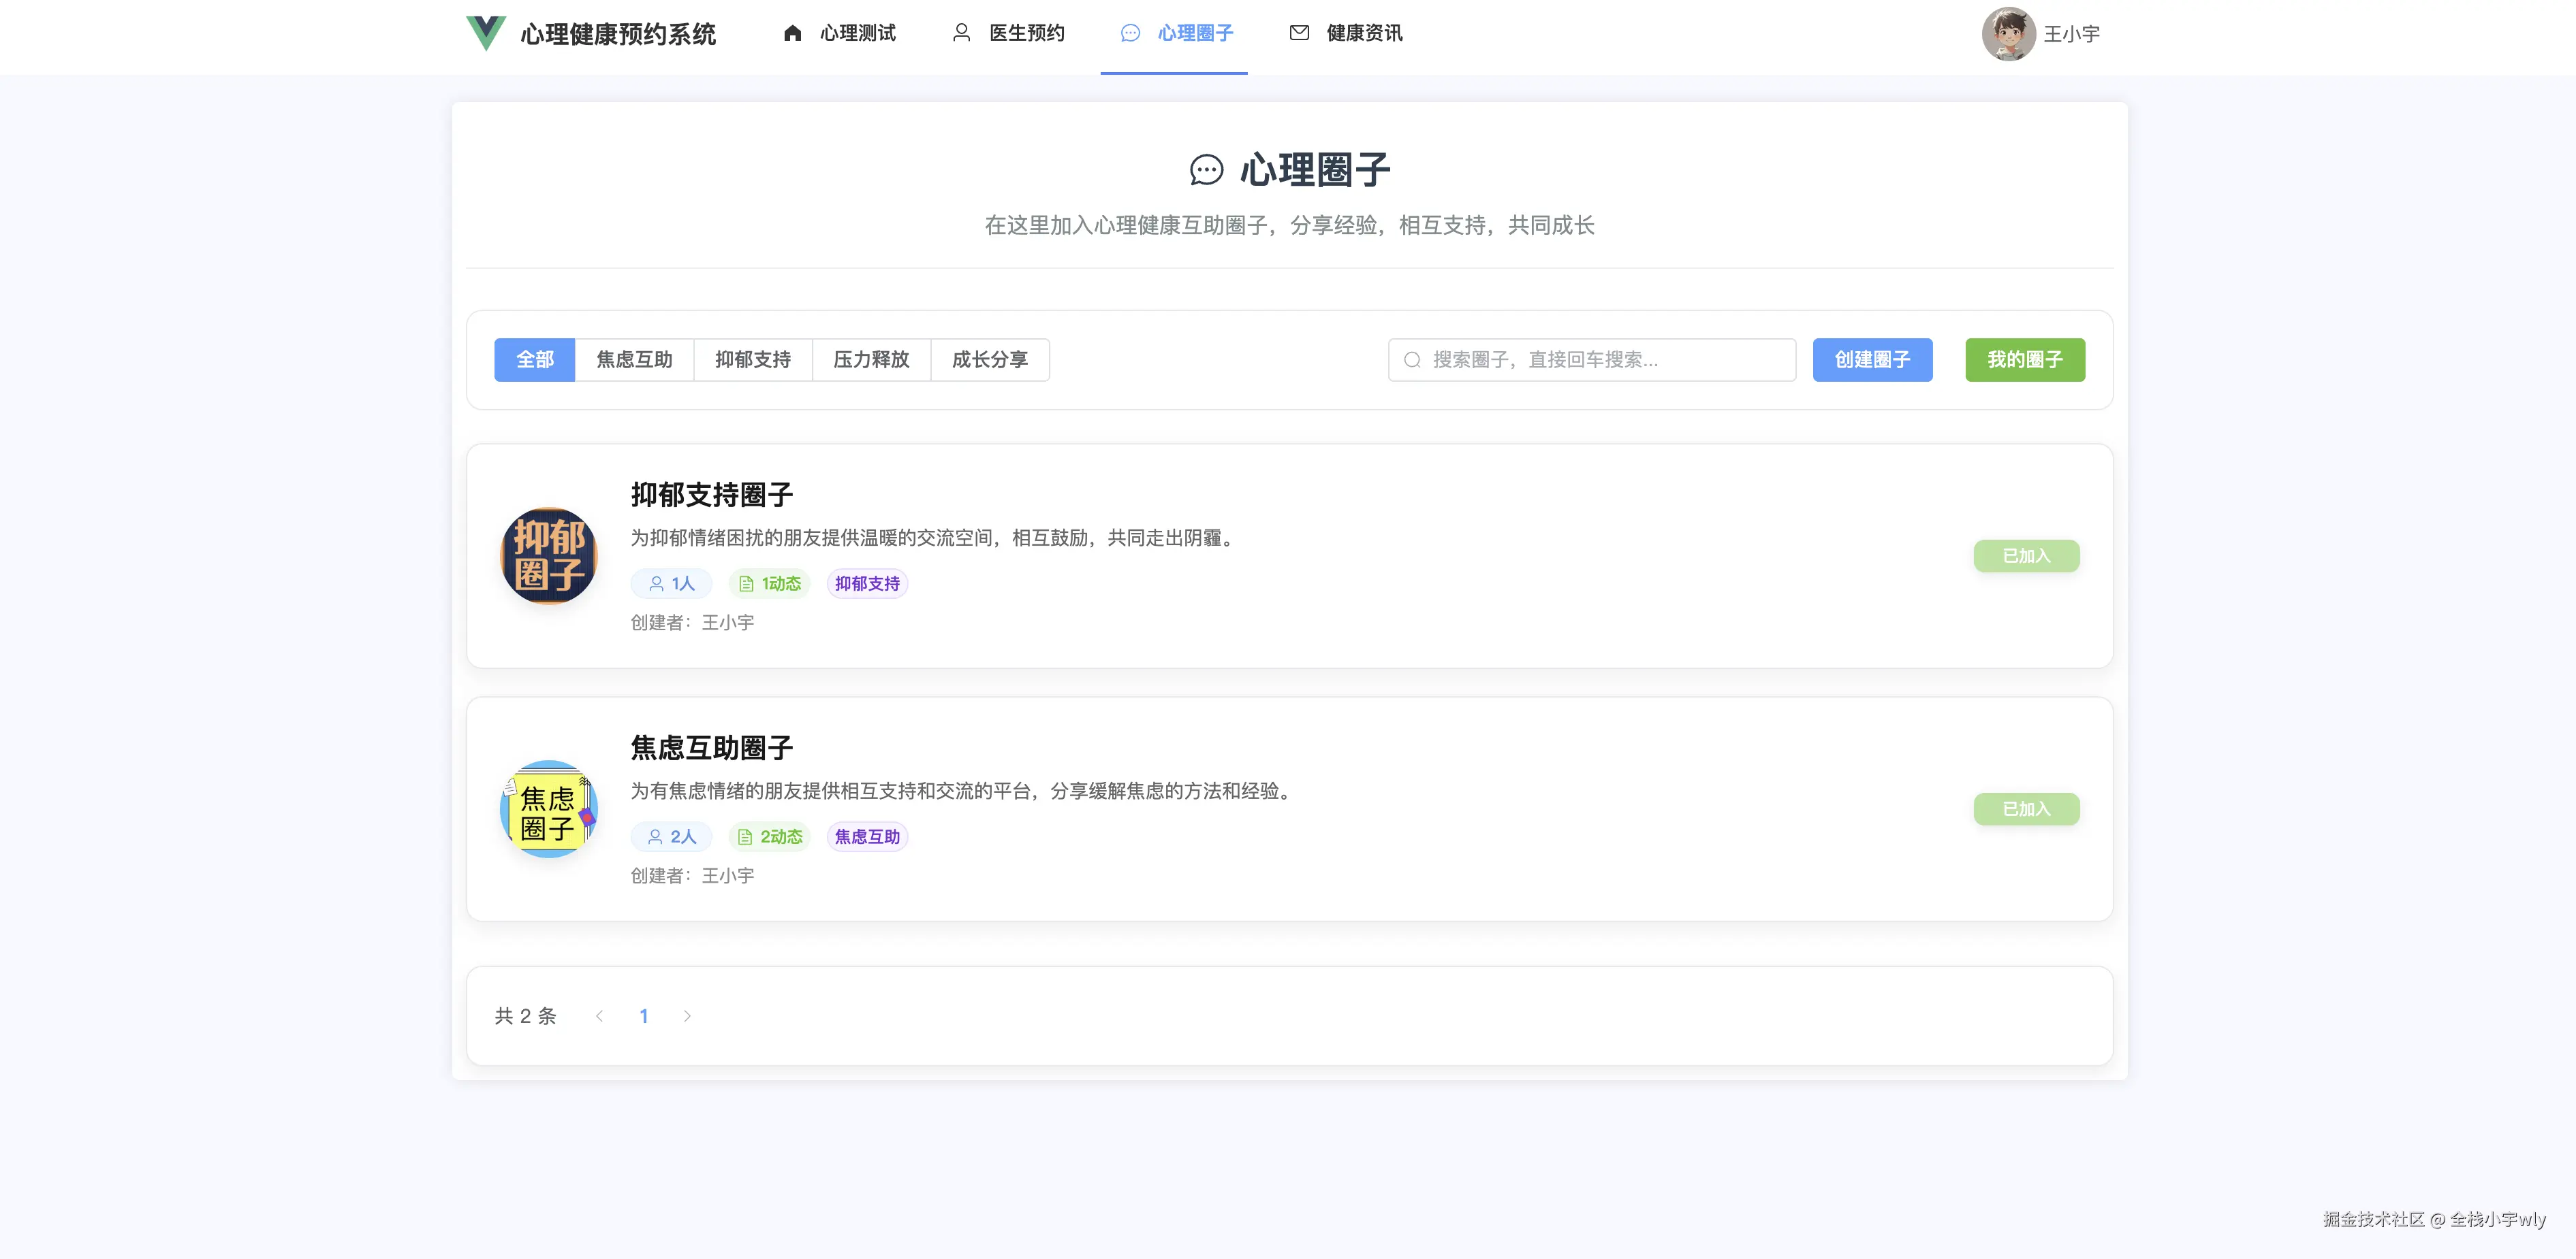Go to the previous page arrow
This screenshot has width=2576, height=1259.
pyautogui.click(x=600, y=1015)
